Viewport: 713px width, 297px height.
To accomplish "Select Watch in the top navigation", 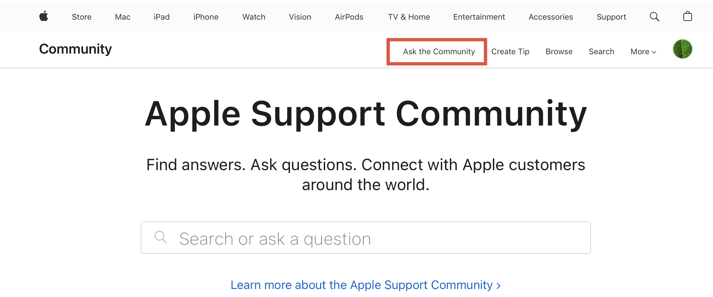I will pos(254,17).
